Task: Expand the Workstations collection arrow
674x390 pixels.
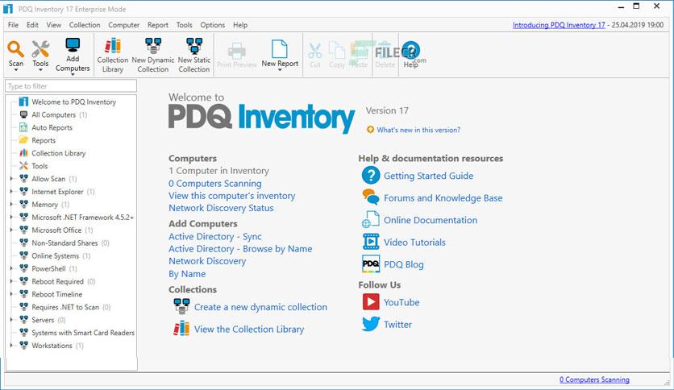Action: 11,346
